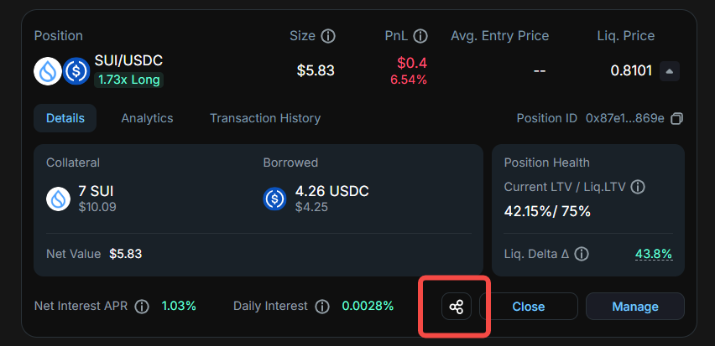This screenshot has width=715, height=346.
Task: Click the SUI/USDC token pair icon
Action: pos(62,71)
